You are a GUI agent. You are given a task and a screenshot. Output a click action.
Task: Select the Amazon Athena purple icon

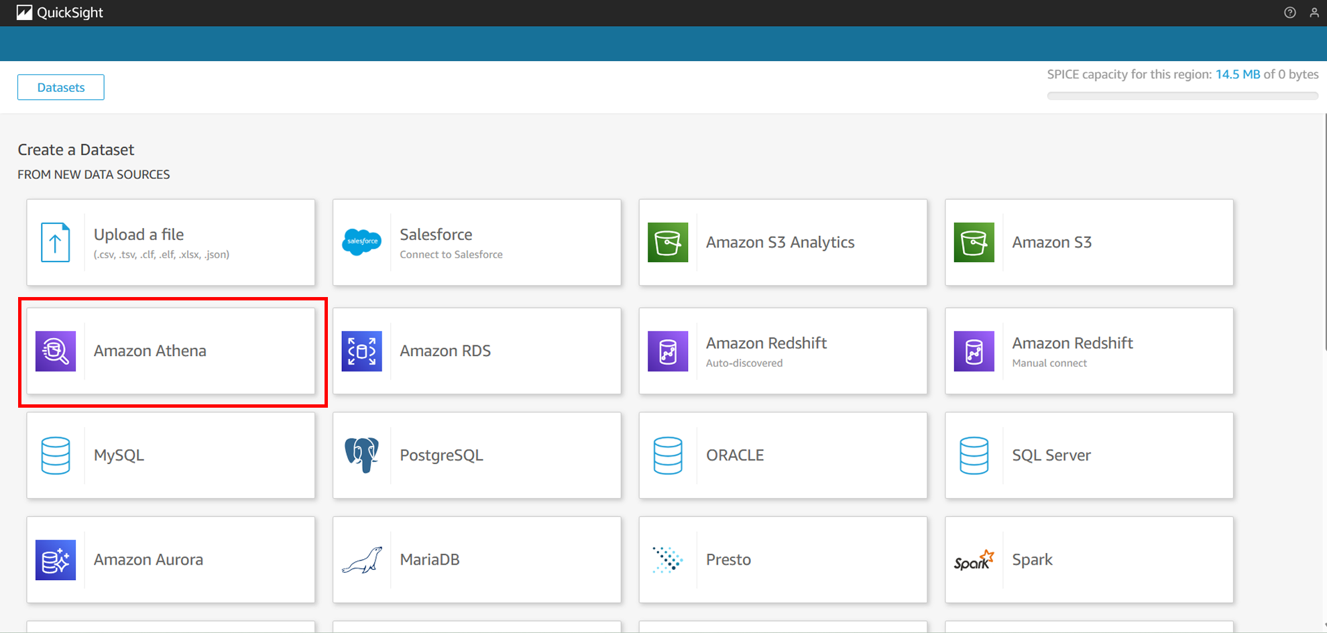click(56, 351)
